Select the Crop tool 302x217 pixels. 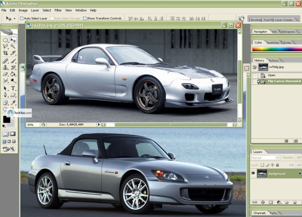[x=5, y=53]
